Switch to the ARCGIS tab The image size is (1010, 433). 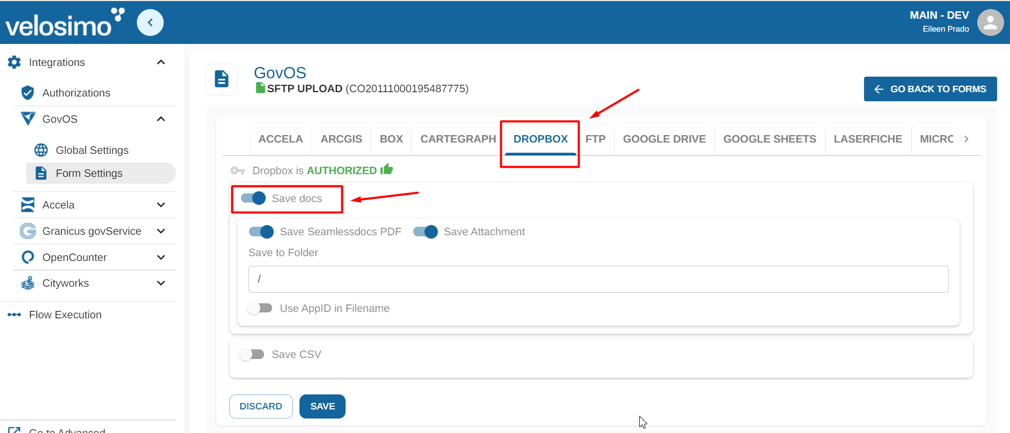(341, 139)
